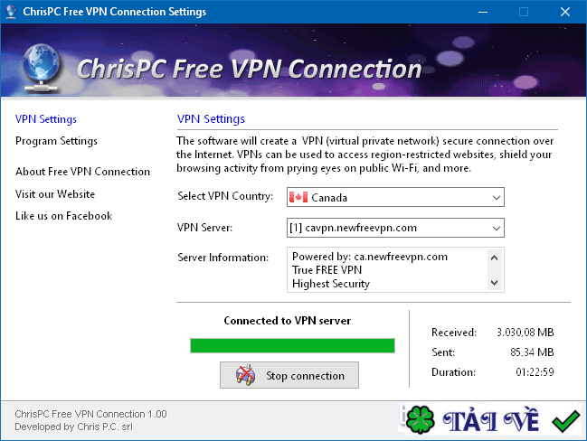Visit our Website link
The image size is (587, 441).
click(55, 194)
